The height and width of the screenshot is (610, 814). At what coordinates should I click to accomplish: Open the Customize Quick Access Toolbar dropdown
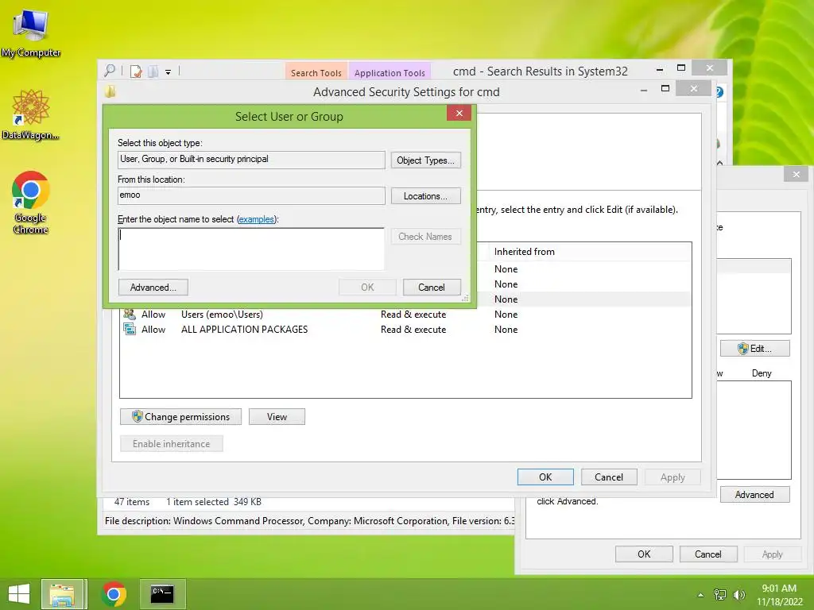(169, 72)
